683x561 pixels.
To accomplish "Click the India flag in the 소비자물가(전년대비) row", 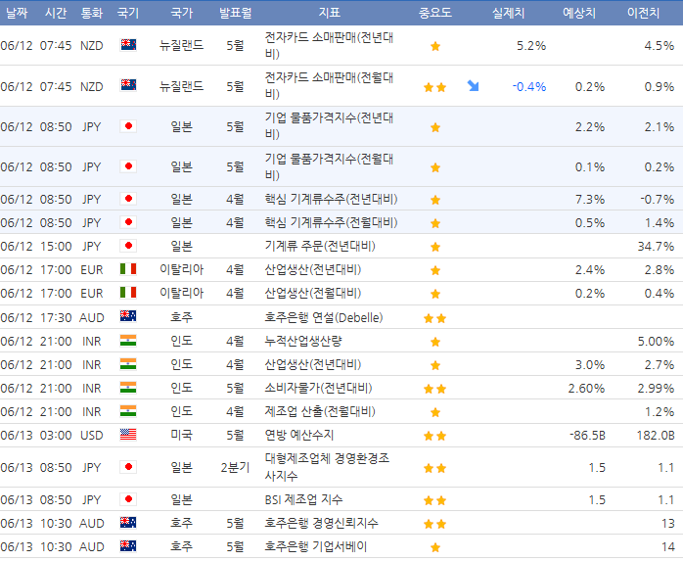I will click(x=128, y=388).
